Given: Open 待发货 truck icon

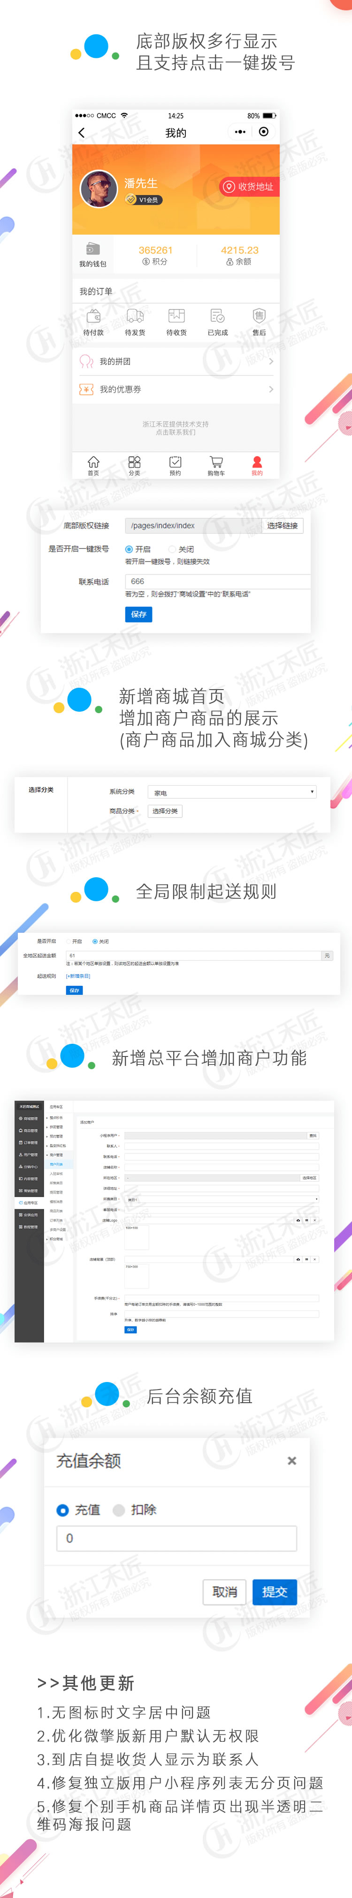Looking at the screenshot, I should click(x=135, y=316).
